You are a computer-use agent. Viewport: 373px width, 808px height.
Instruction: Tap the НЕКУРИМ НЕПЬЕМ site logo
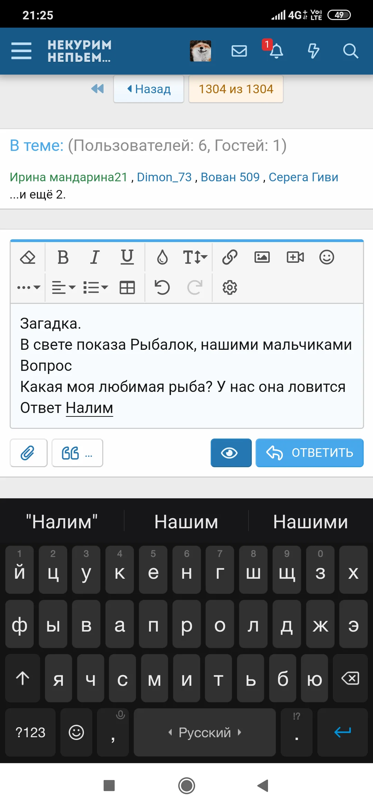[x=79, y=51]
